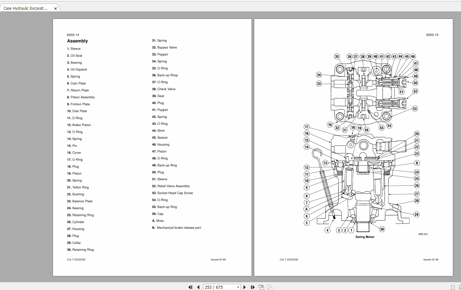Select the Case Hydraulic Excavat tab
The width and height of the screenshot is (461, 290).
click(26, 8)
